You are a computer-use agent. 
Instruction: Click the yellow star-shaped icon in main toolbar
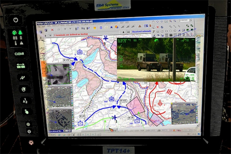[x=95, y=28]
